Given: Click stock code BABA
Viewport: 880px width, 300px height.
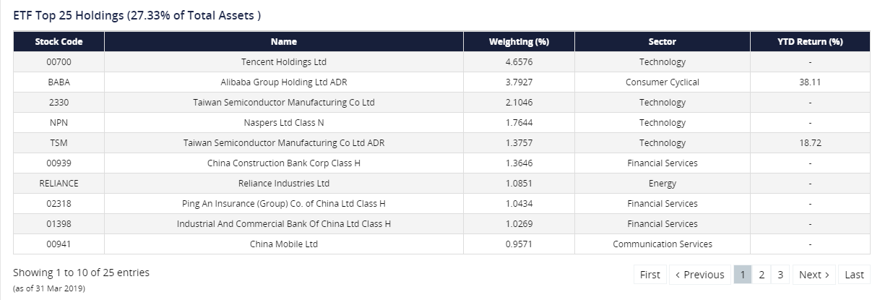Looking at the screenshot, I should 59,82.
